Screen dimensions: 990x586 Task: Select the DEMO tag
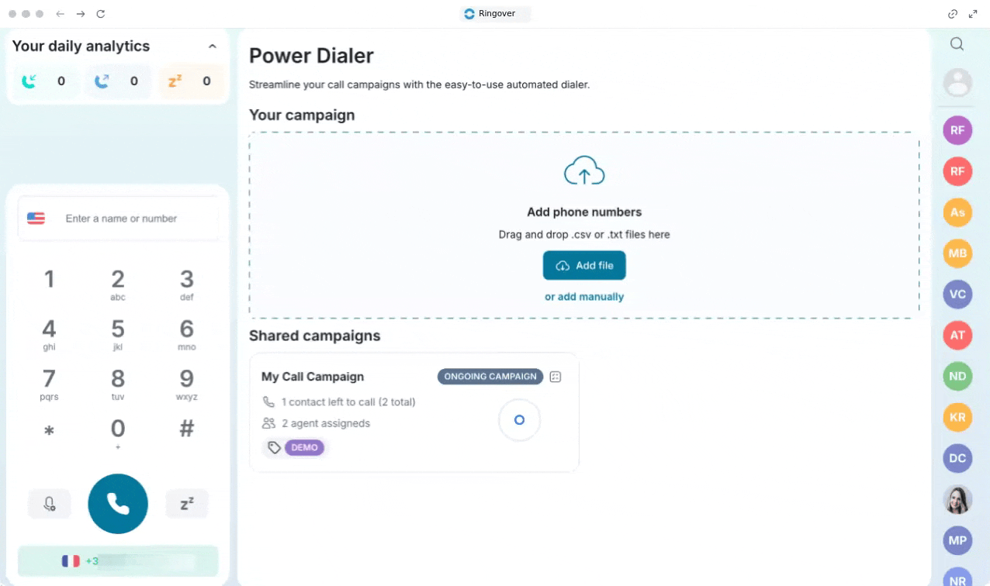tap(304, 447)
